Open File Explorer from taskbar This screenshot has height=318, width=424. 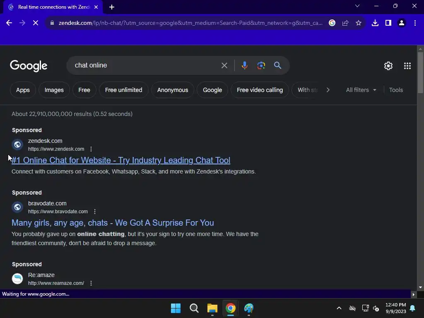[212, 308]
